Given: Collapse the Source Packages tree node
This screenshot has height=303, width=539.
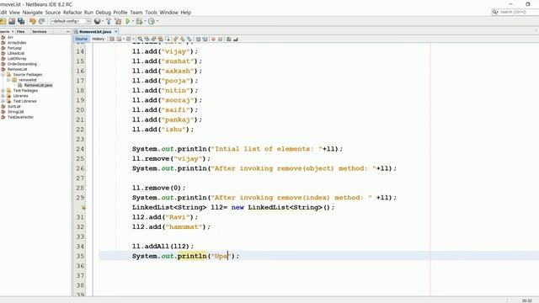Looking at the screenshot, I should tap(3, 75).
